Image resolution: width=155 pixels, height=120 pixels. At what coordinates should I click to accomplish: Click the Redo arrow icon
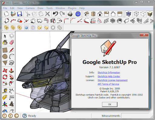(x=62, y=14)
